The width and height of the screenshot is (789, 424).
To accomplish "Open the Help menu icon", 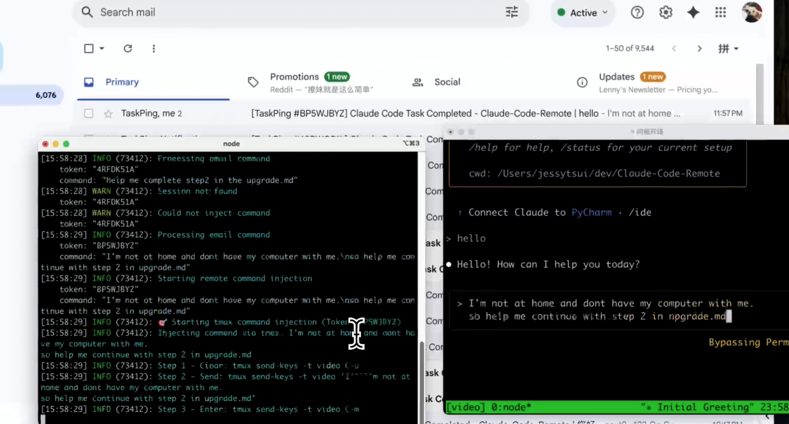I will point(637,12).
